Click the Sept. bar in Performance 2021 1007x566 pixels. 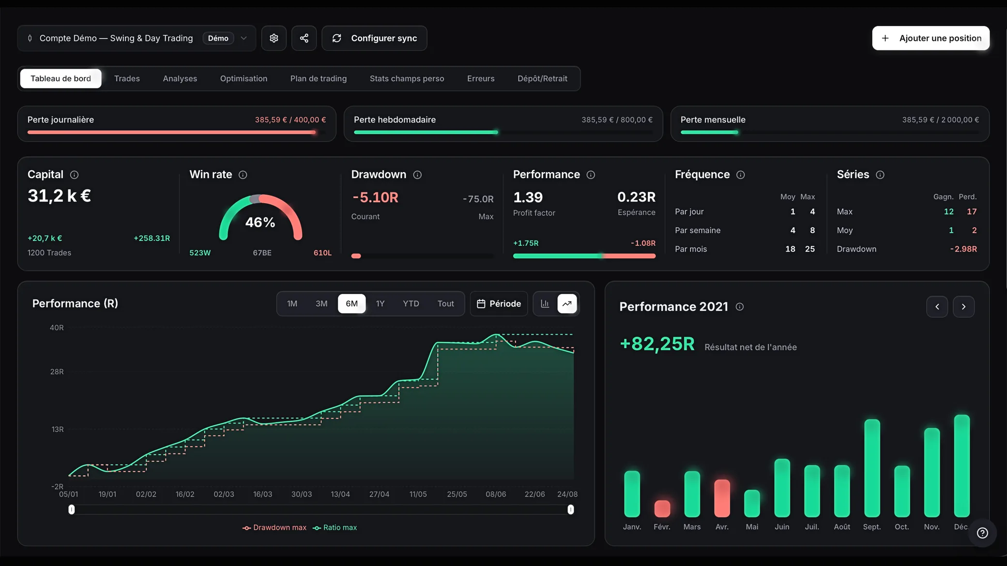pos(872,468)
